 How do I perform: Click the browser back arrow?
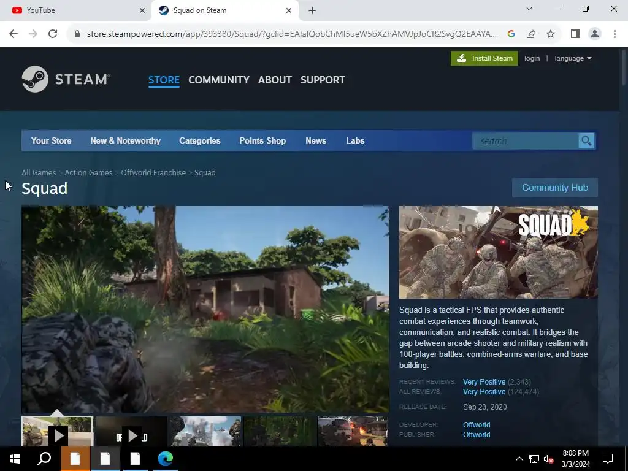[x=13, y=34]
